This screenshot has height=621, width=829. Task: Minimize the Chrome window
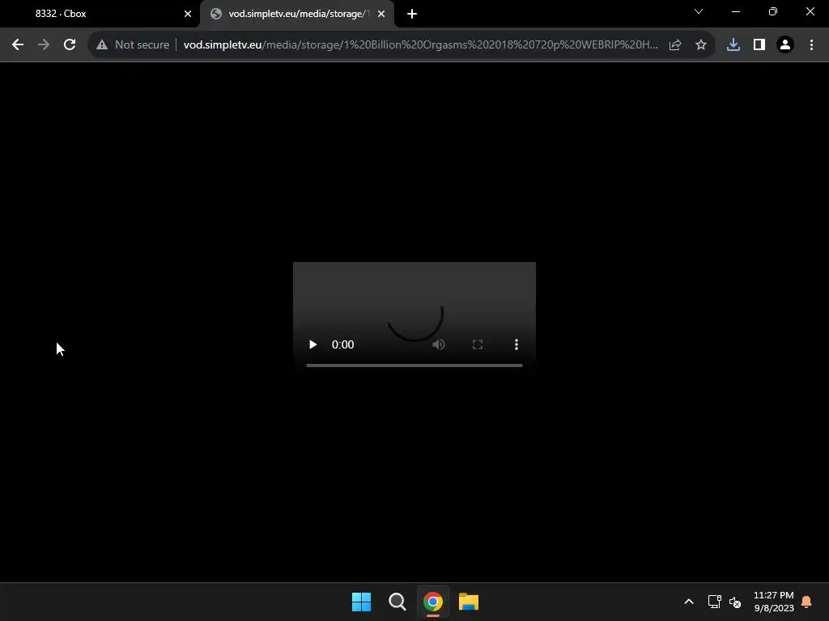click(736, 11)
